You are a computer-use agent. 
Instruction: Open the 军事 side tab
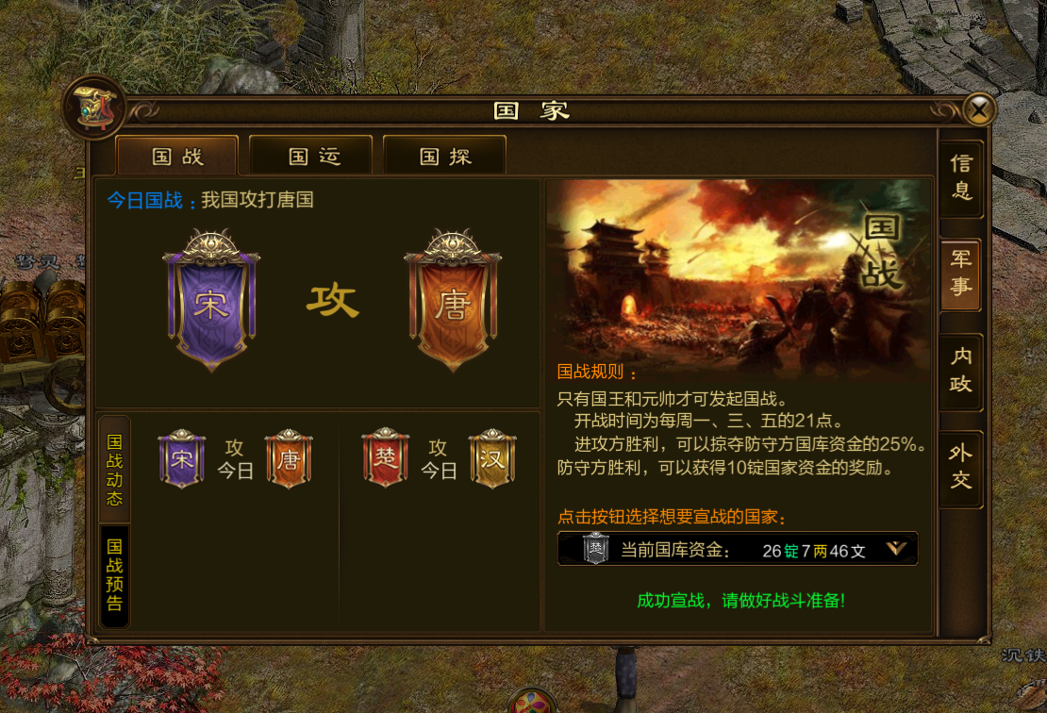point(961,274)
